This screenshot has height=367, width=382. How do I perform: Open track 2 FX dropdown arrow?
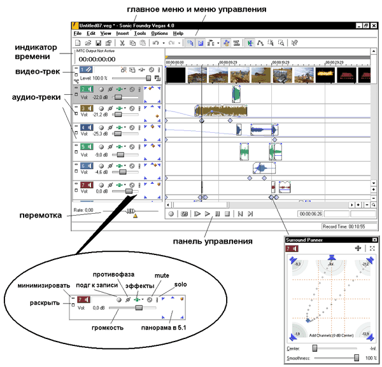coord(125,89)
